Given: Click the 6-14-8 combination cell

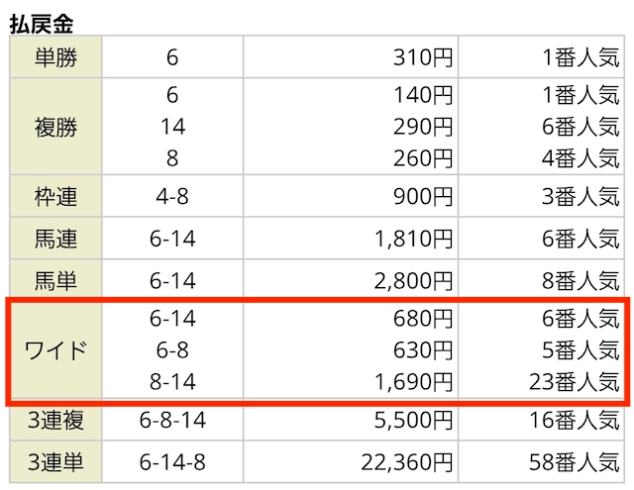Looking at the screenshot, I should pos(172,461).
